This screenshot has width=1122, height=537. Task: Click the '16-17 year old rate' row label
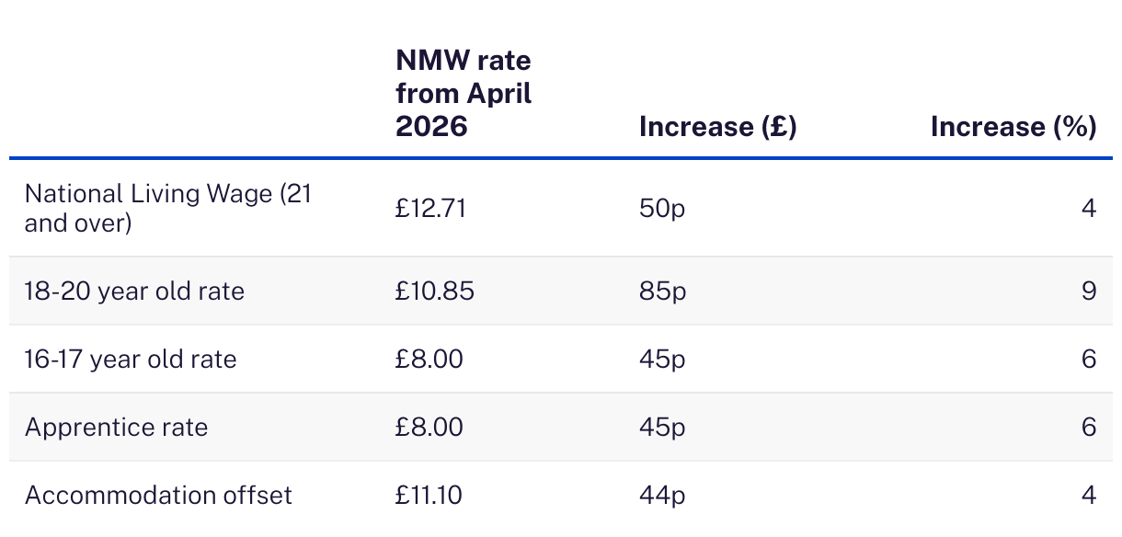tap(131, 359)
